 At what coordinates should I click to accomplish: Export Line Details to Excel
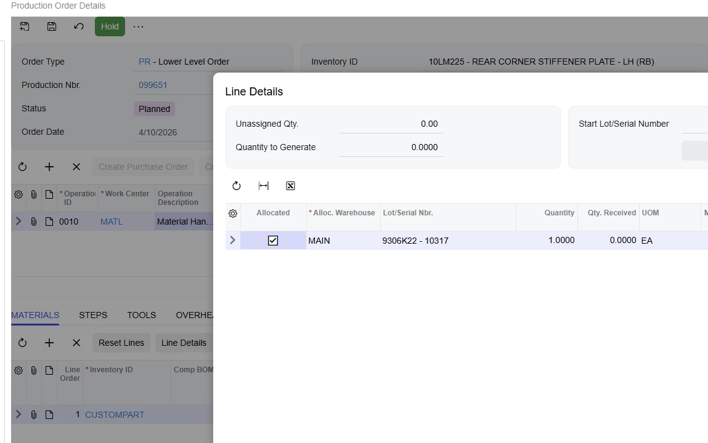tap(290, 186)
